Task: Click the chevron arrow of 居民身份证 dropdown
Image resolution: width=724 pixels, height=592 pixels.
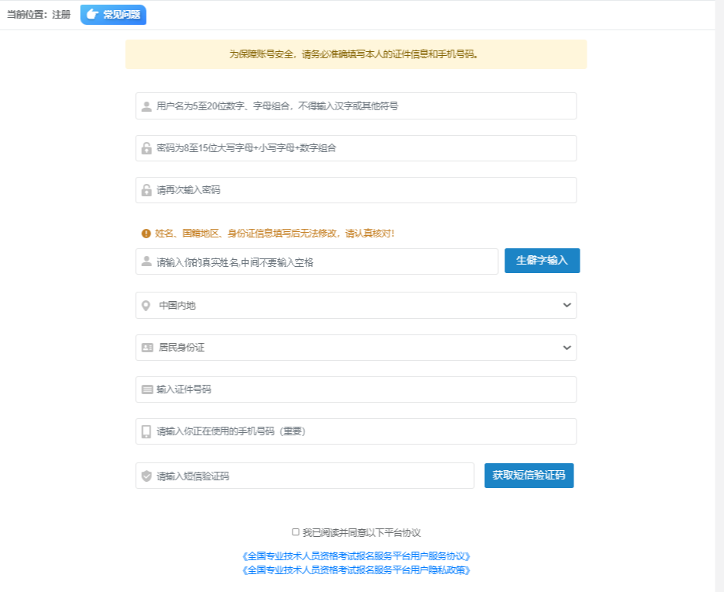Action: point(567,348)
